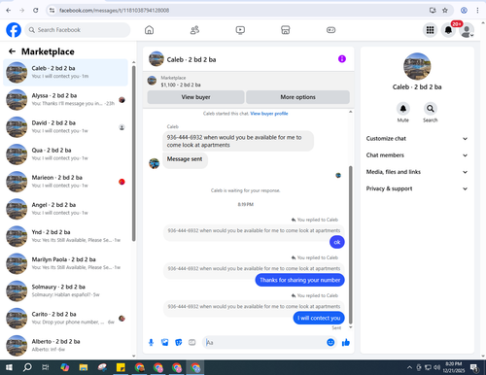
Task: Open Solmaury conversation in the list
Action: 65,290
